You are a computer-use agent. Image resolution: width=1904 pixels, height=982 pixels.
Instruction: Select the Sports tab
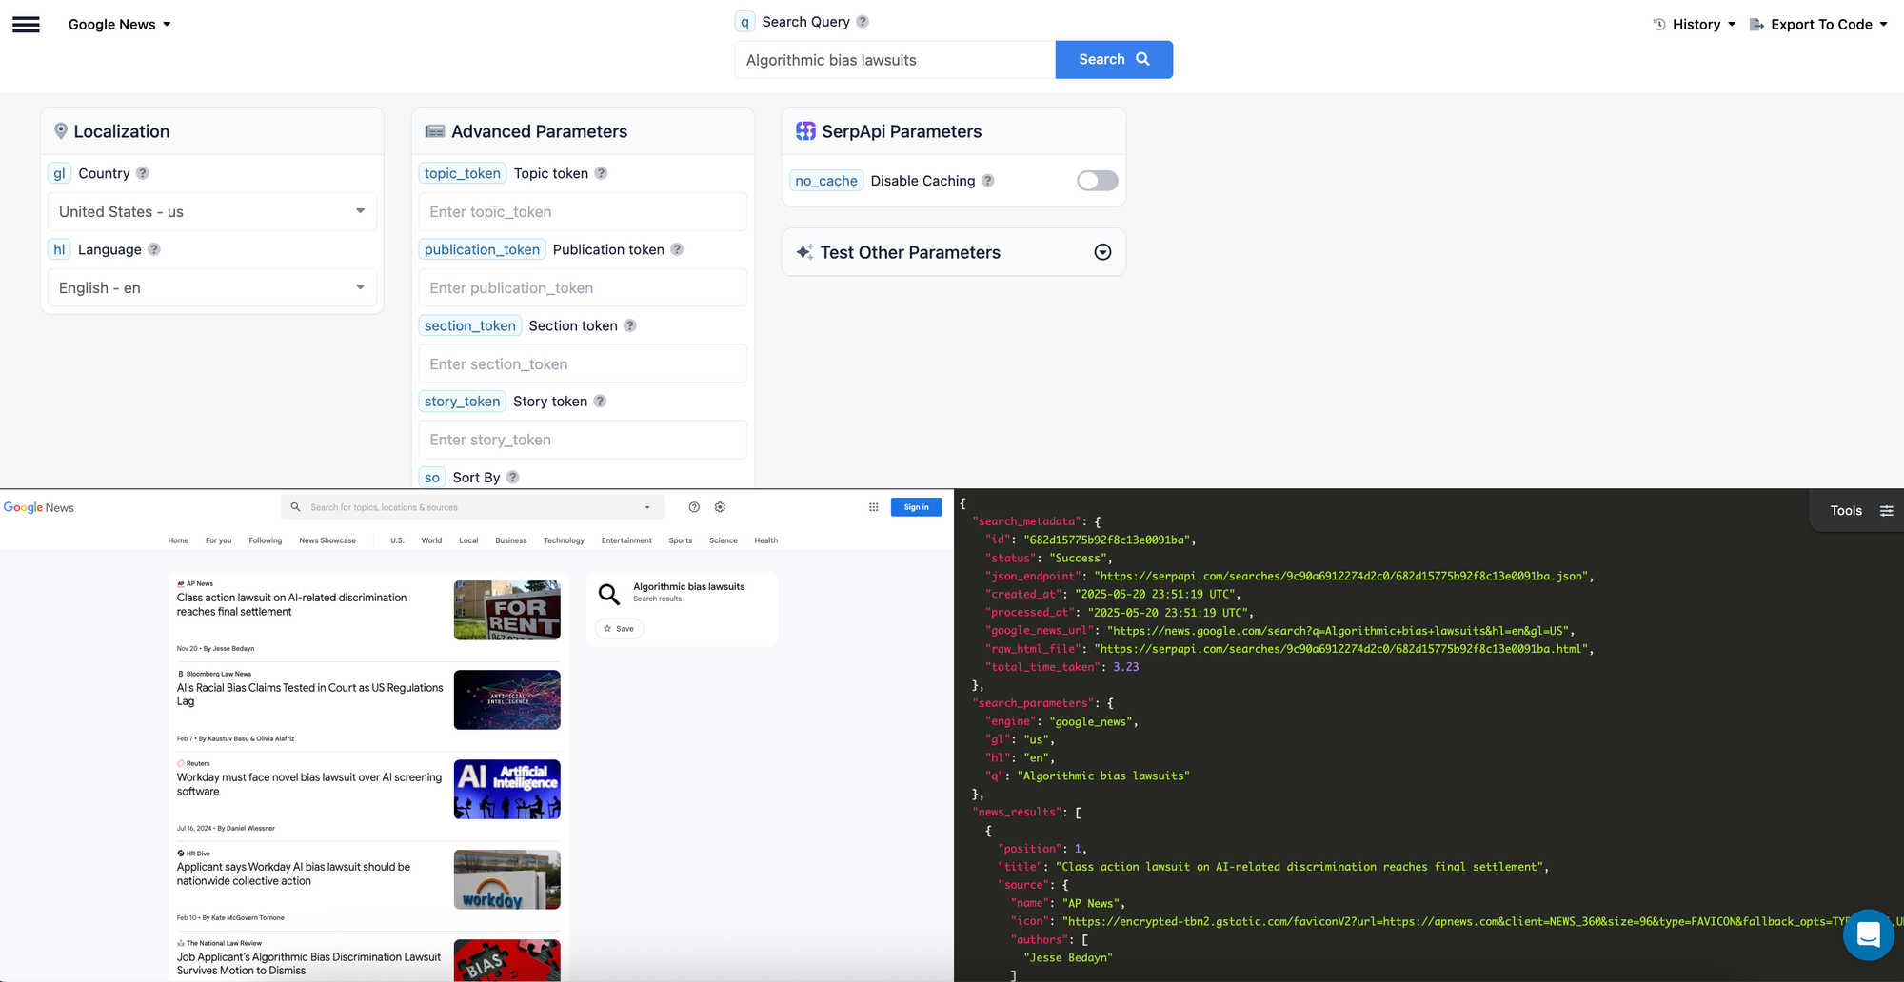click(x=681, y=540)
